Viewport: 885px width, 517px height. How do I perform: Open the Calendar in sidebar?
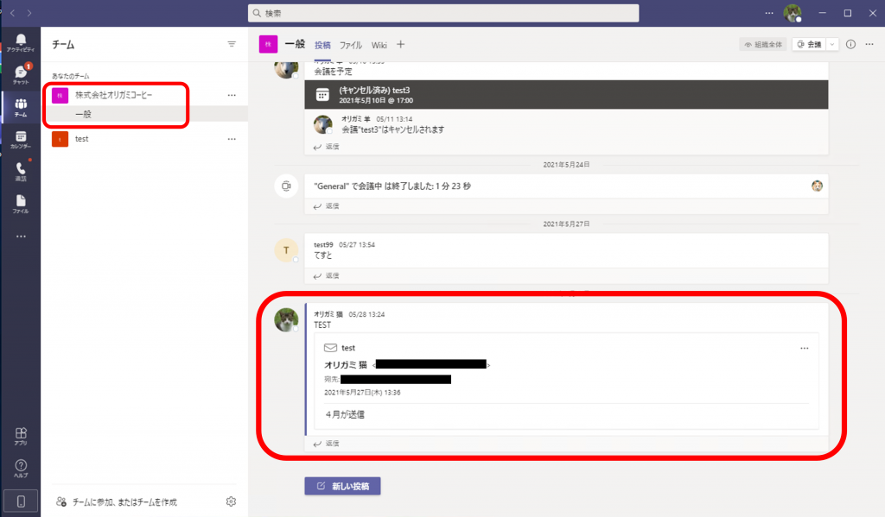(21, 140)
